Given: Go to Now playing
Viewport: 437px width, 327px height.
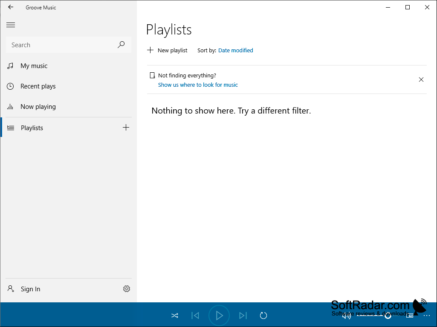Looking at the screenshot, I should (x=69, y=107).
